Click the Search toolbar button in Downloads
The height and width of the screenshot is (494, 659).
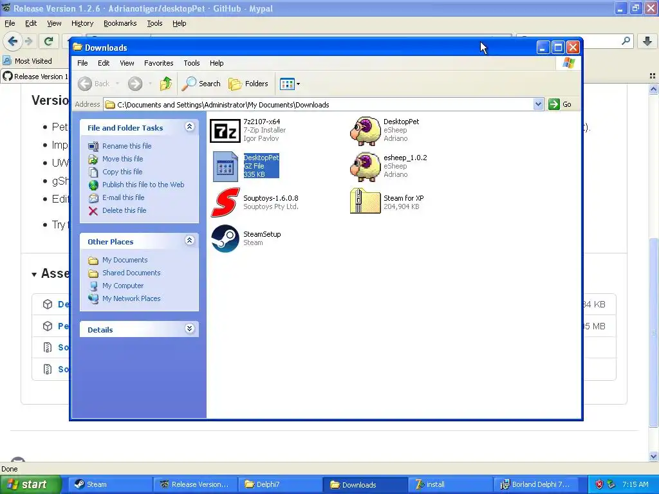click(x=201, y=84)
